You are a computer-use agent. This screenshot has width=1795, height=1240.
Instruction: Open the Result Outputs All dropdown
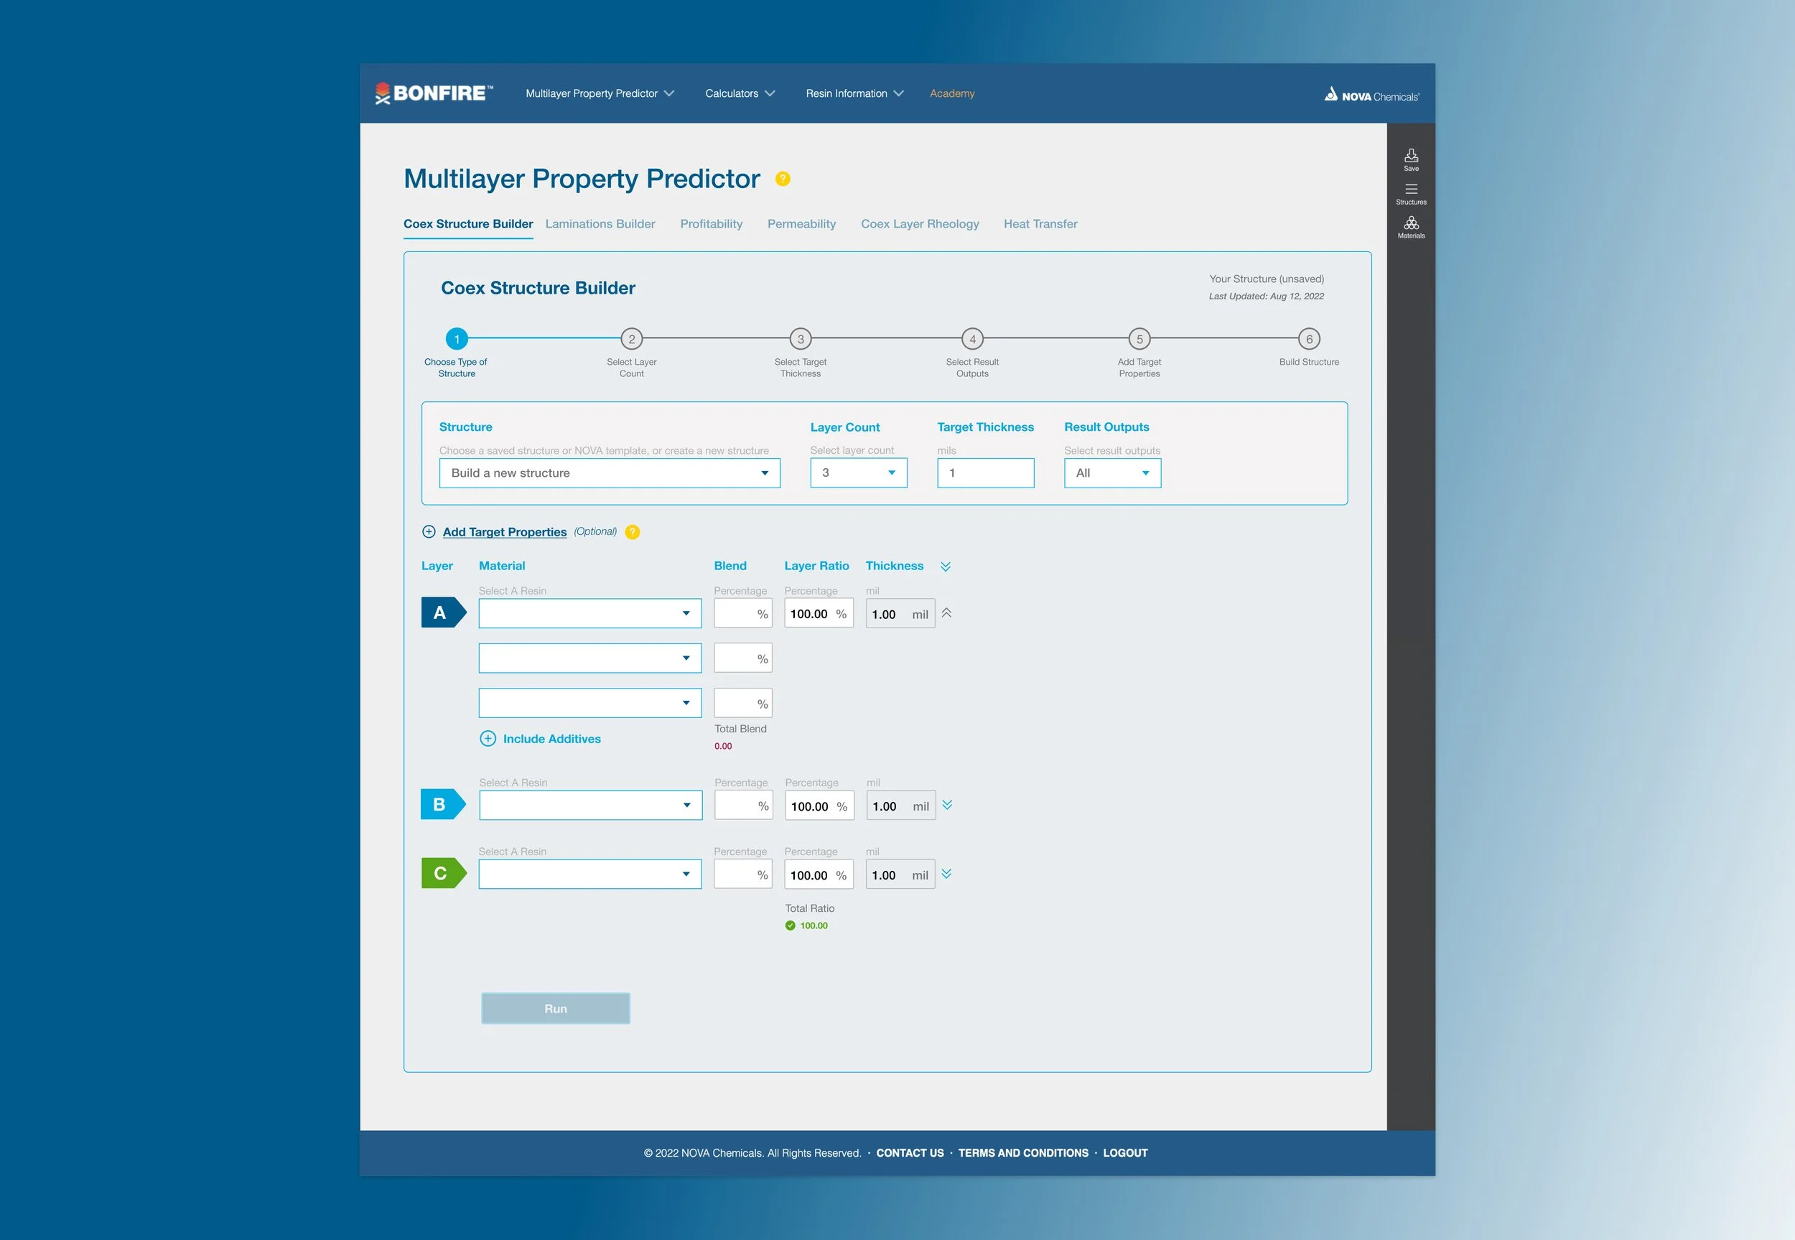click(x=1111, y=473)
